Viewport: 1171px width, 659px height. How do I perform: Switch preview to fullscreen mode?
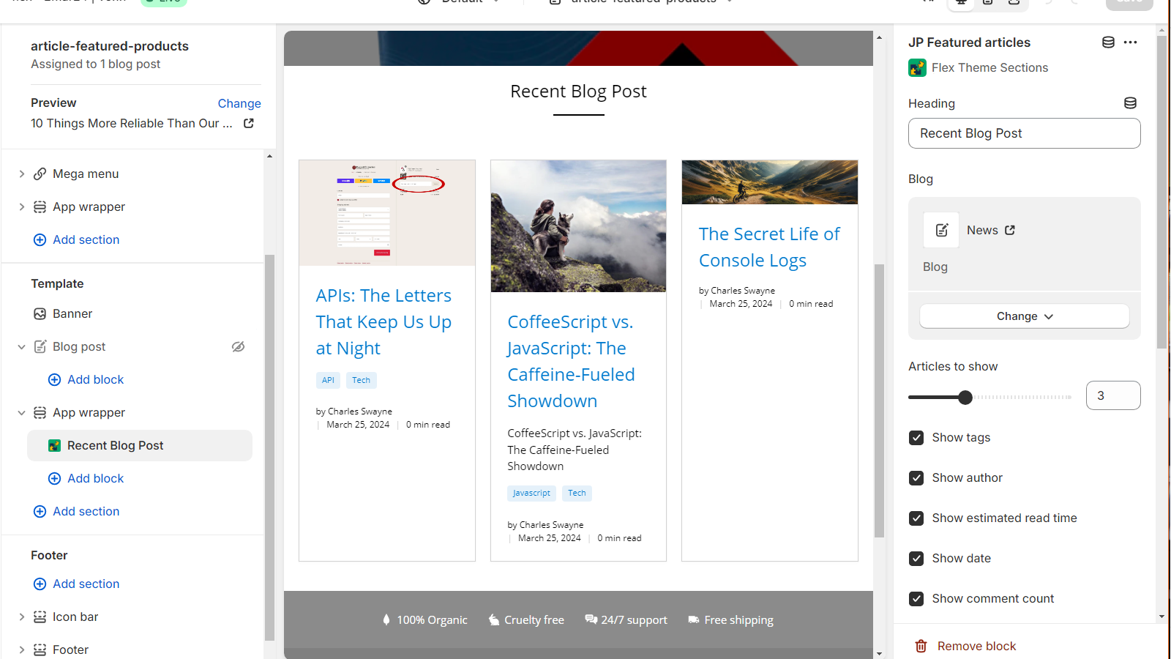click(x=1014, y=3)
